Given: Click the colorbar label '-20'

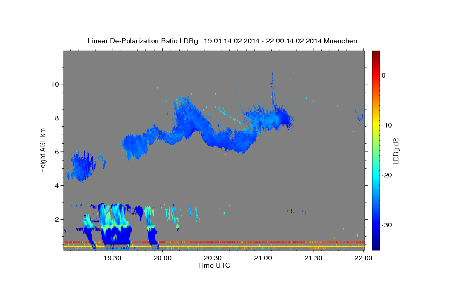Looking at the screenshot, I should click(x=387, y=175).
